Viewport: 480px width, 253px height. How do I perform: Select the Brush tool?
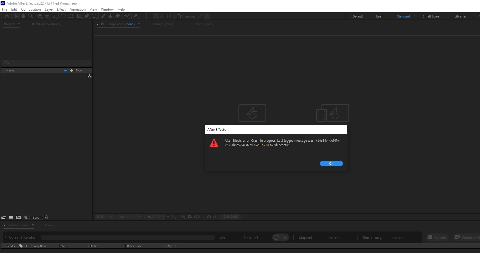pyautogui.click(x=103, y=16)
